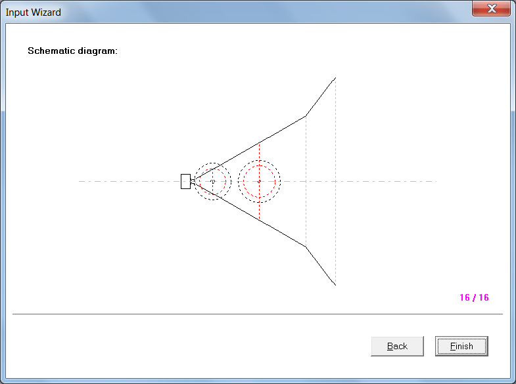Click the '16 / 16' page indicator
This screenshot has height=384, width=516.
coord(474,297)
